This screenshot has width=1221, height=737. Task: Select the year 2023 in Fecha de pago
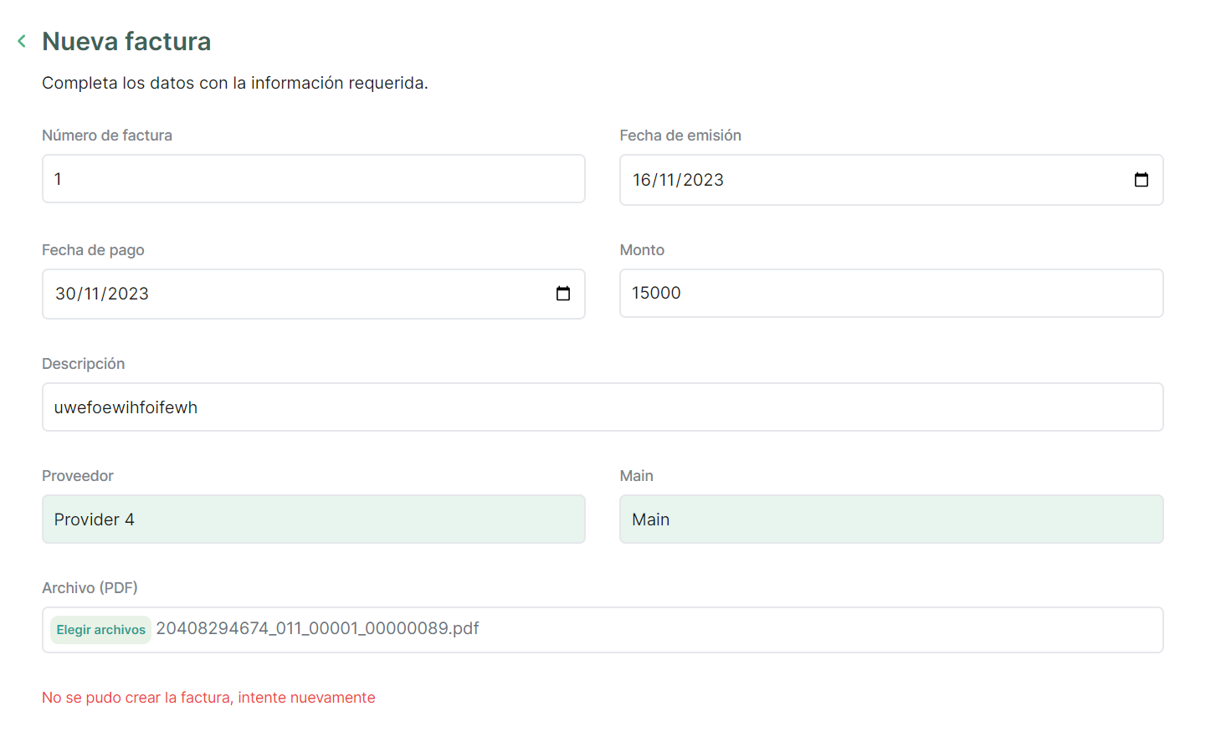click(128, 294)
